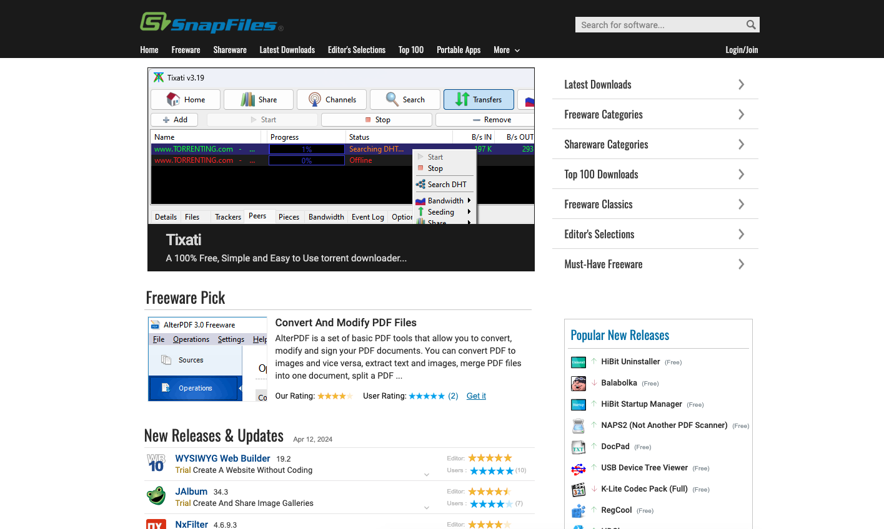Expand Shareware Categories sidebar section
884x529 pixels.
[655, 144]
